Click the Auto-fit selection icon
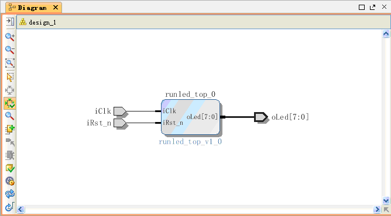 (x=10, y=90)
